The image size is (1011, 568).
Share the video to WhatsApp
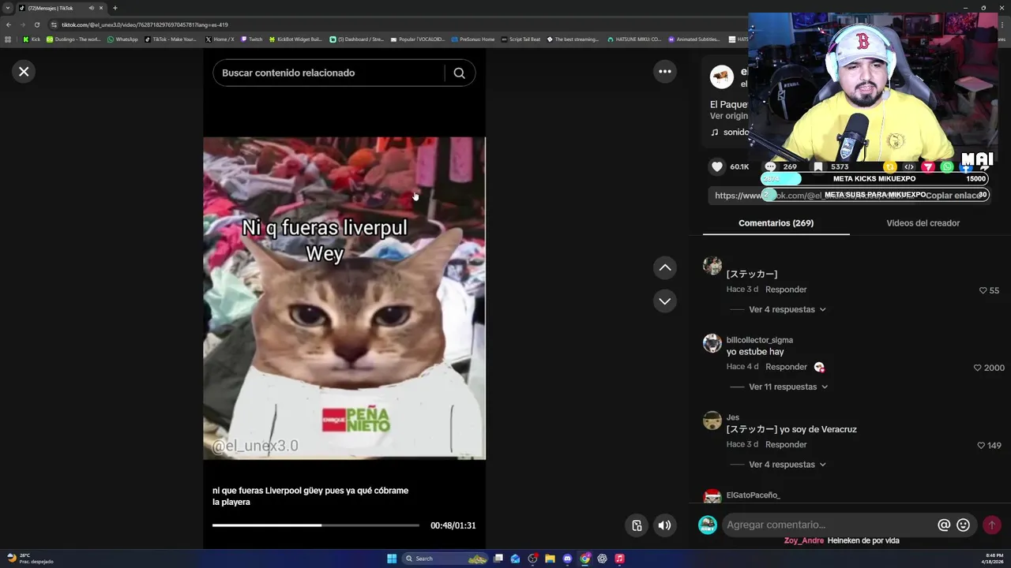947,166
